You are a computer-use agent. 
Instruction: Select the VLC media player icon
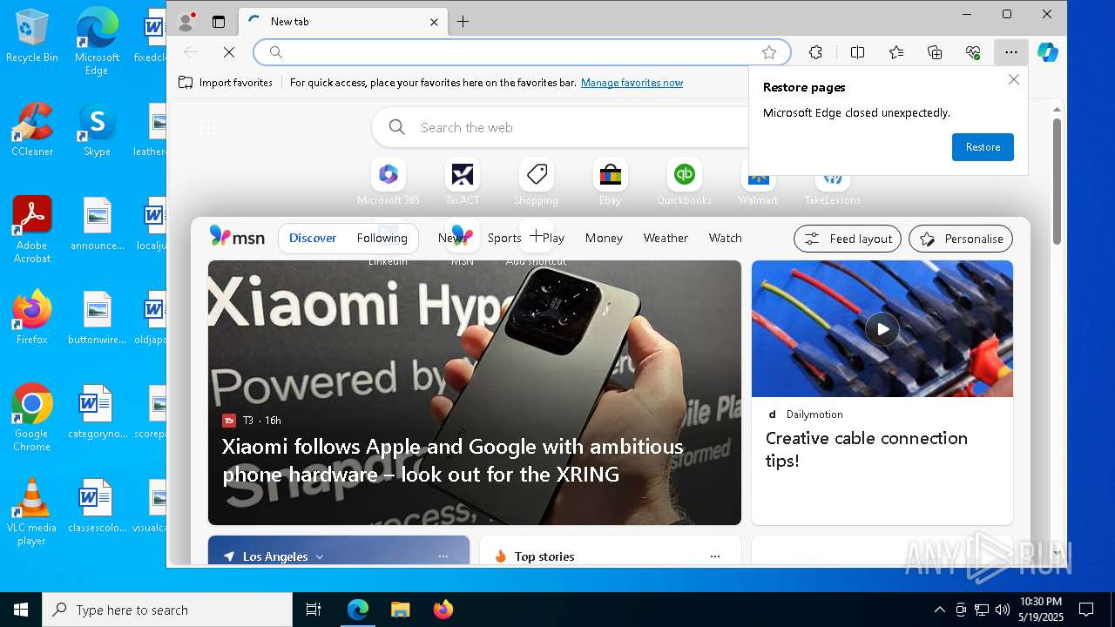(32, 512)
